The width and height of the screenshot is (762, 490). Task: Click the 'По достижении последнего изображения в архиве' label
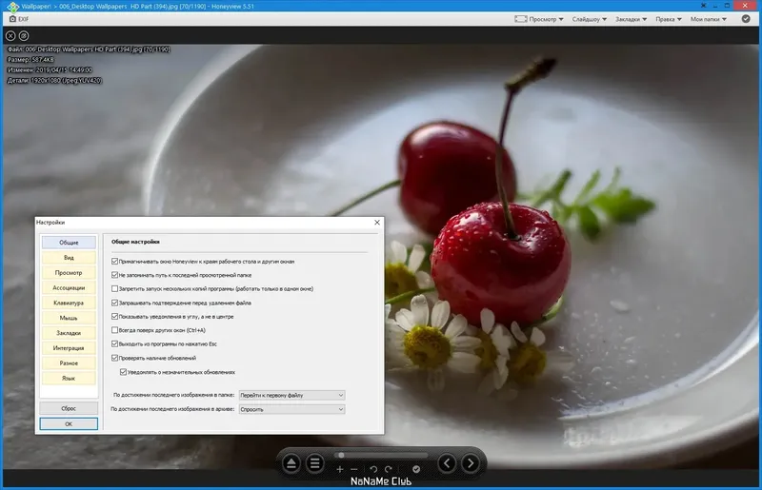click(x=172, y=409)
